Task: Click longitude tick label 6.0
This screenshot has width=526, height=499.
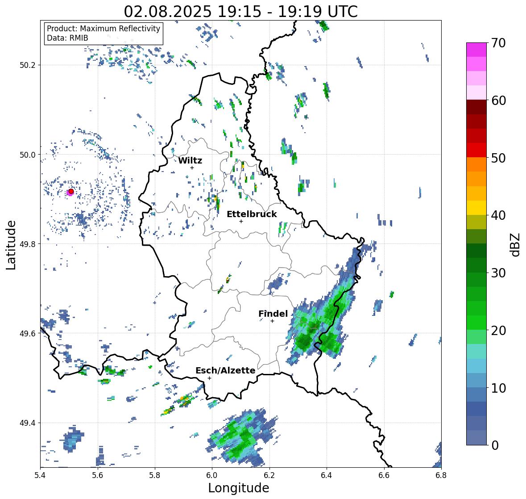Action: coord(212,475)
